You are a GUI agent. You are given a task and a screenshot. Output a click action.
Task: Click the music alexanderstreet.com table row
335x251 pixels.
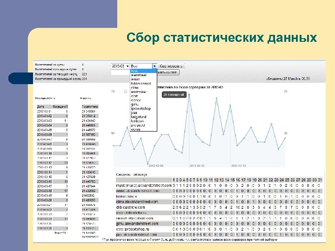(219, 185)
